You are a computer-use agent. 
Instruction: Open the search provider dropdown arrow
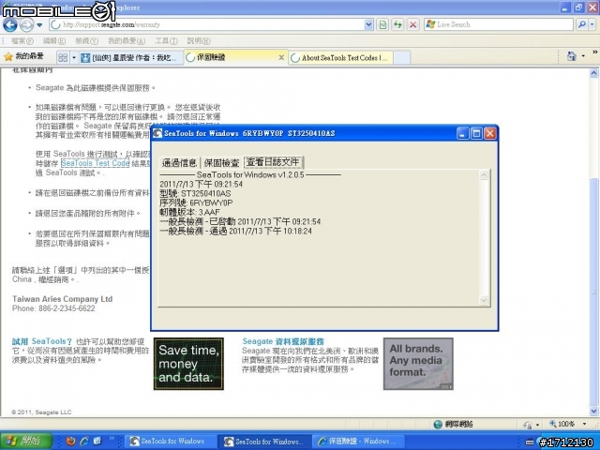tap(592, 25)
